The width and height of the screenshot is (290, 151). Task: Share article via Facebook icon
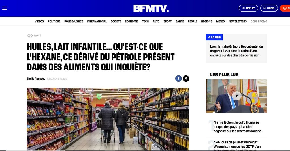[x=178, y=78]
